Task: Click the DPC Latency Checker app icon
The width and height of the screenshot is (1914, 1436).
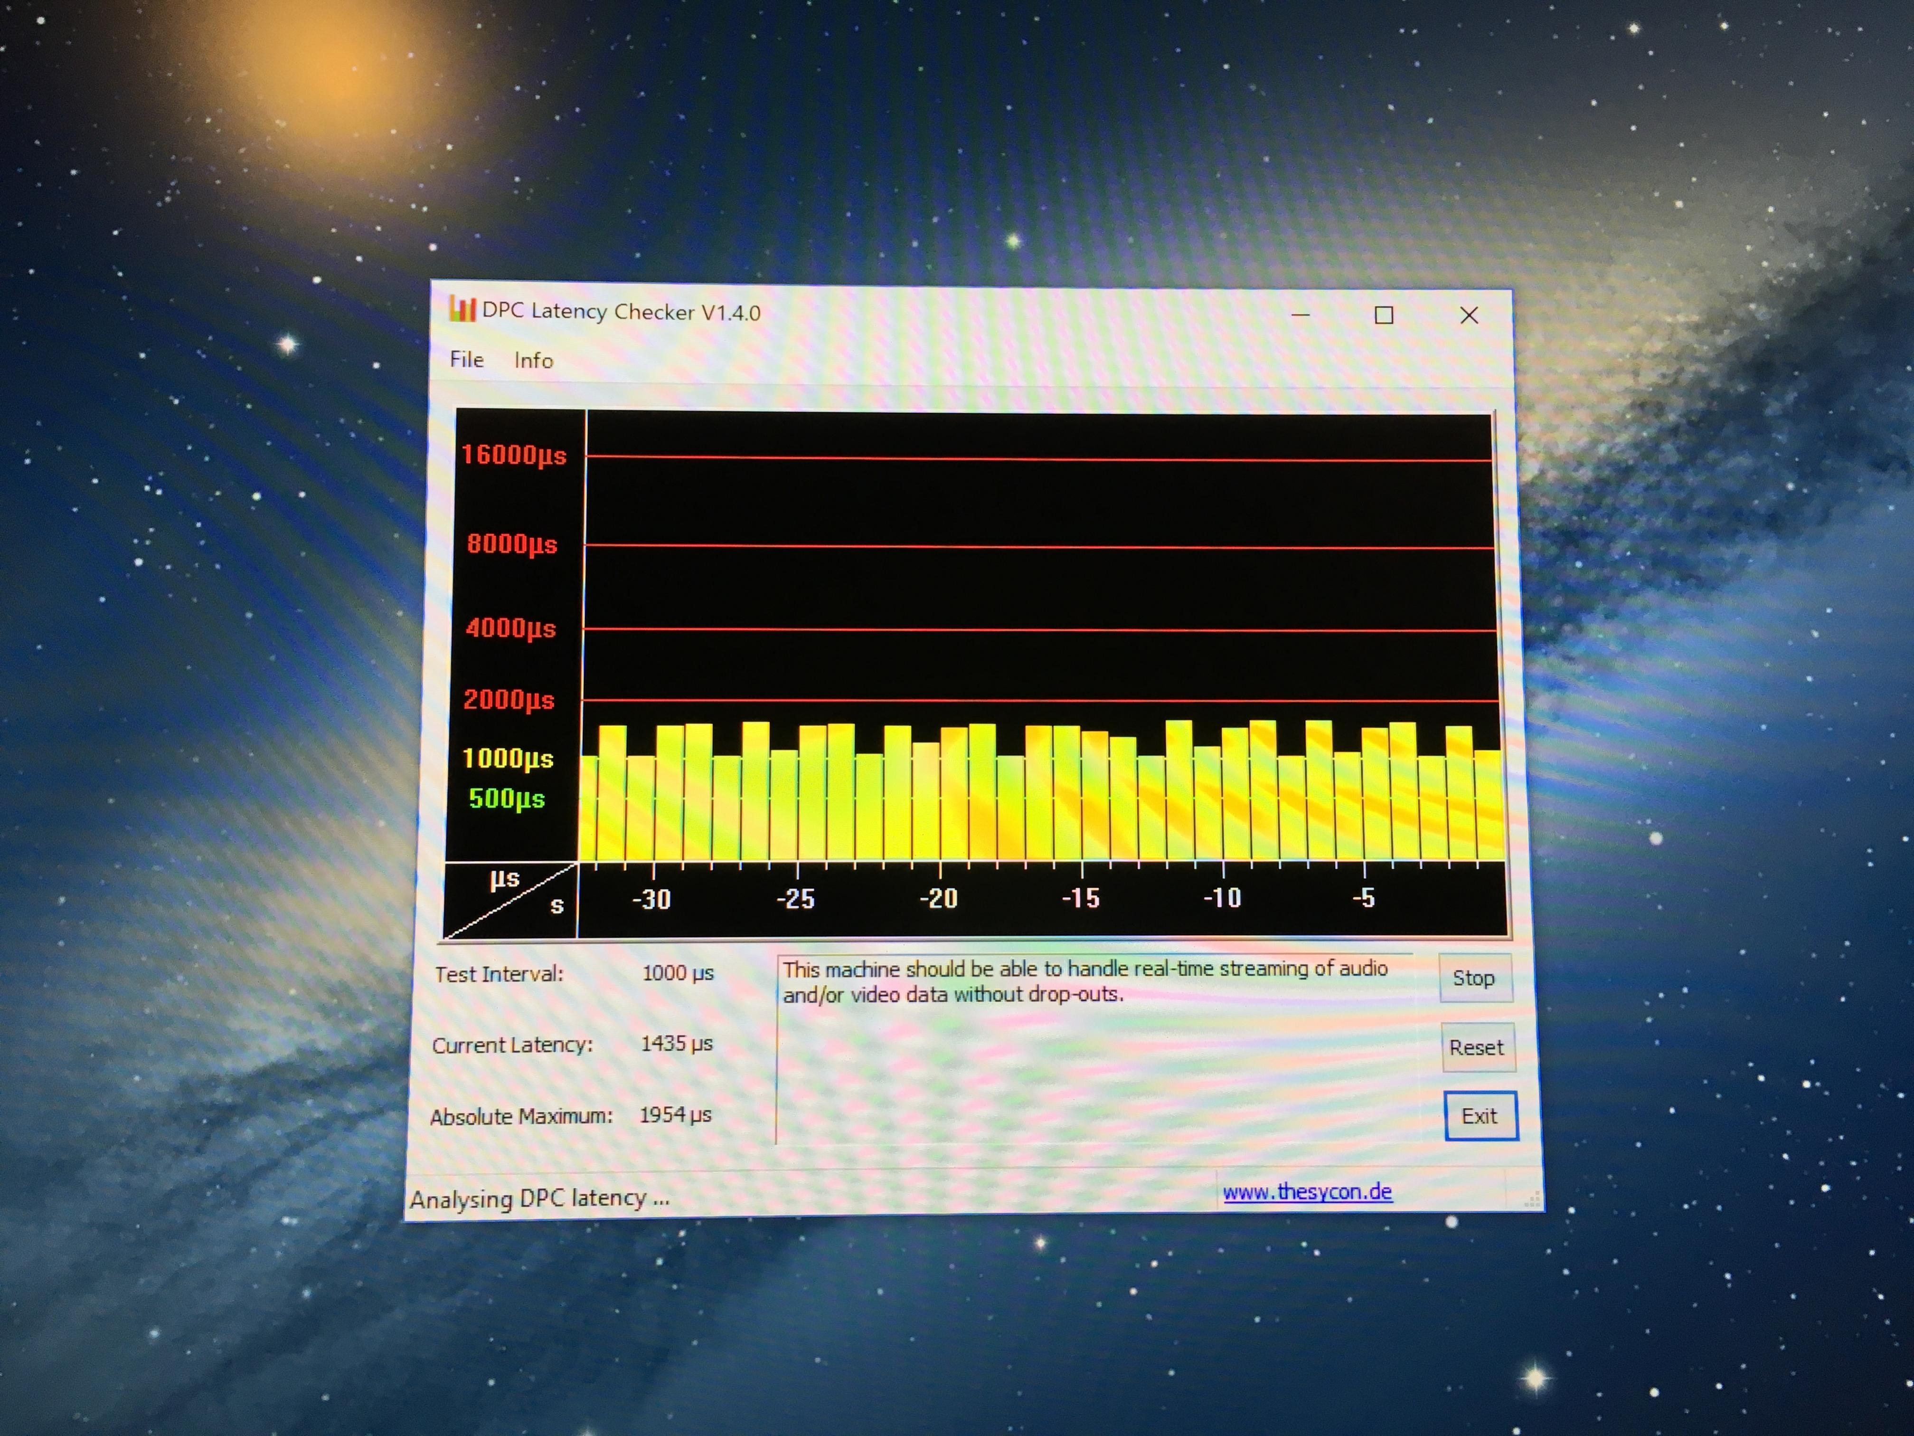Action: 462,309
